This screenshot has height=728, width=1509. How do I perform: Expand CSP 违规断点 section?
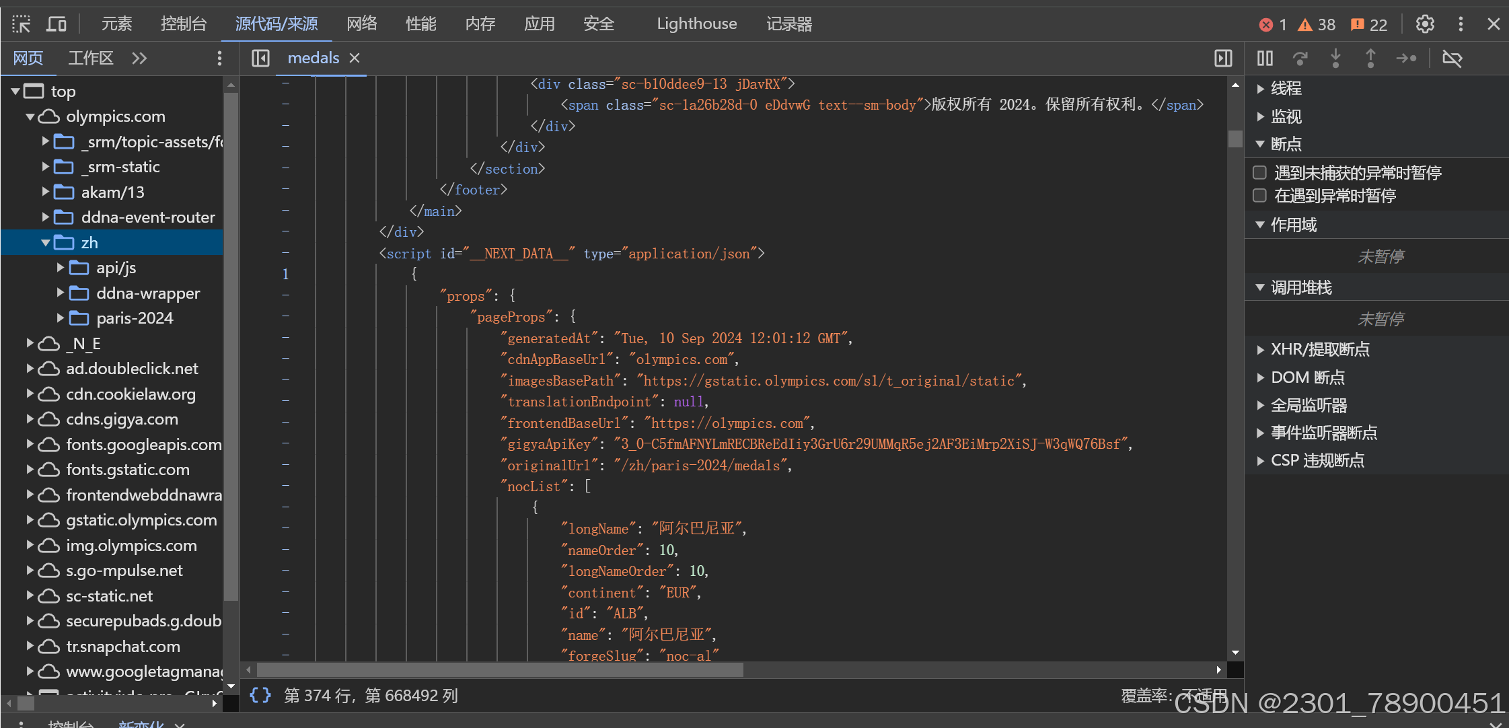(1261, 461)
